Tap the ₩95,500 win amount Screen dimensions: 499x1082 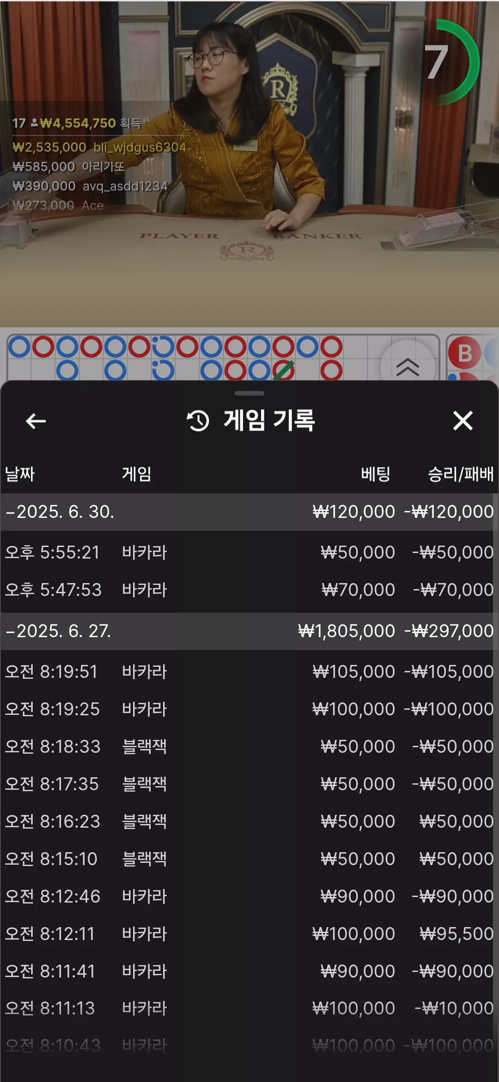pos(456,934)
